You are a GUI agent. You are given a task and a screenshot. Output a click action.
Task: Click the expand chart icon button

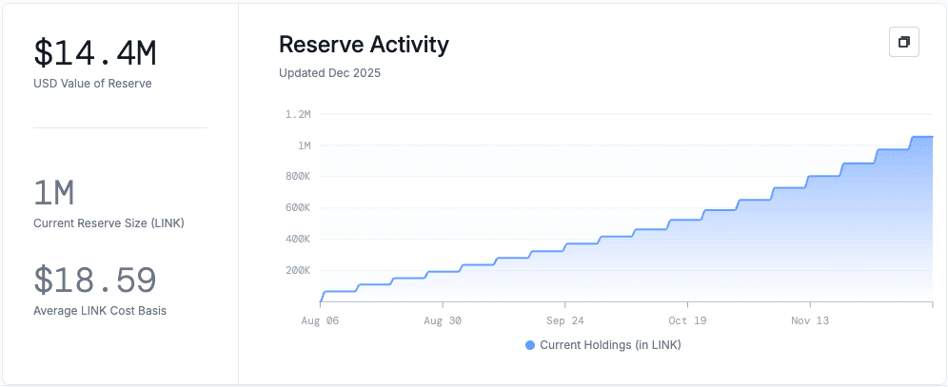coord(903,42)
